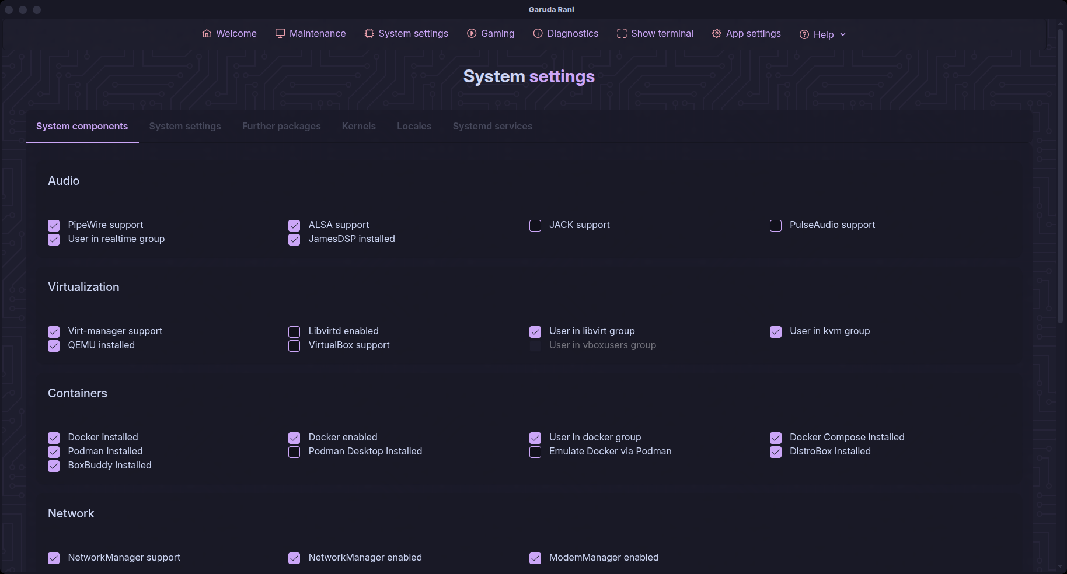Enable Emulate Docker via Podman
Screen dimensions: 1067x574
[535, 452]
